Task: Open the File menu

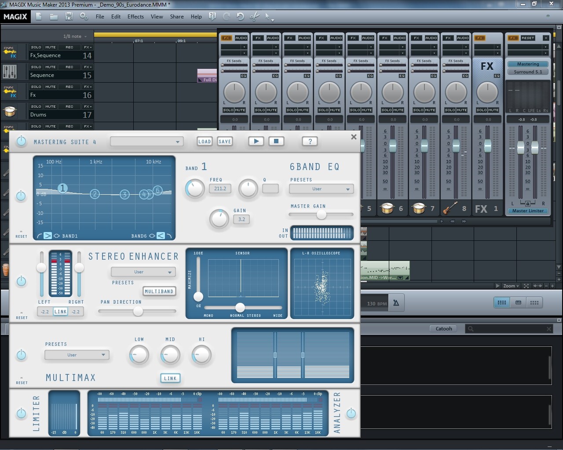Action: pos(100,17)
